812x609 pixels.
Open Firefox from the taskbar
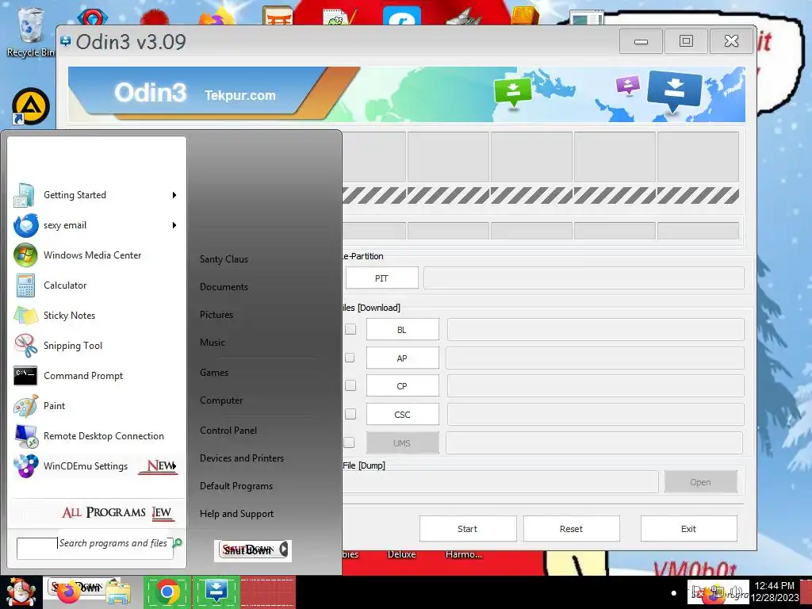click(68, 593)
